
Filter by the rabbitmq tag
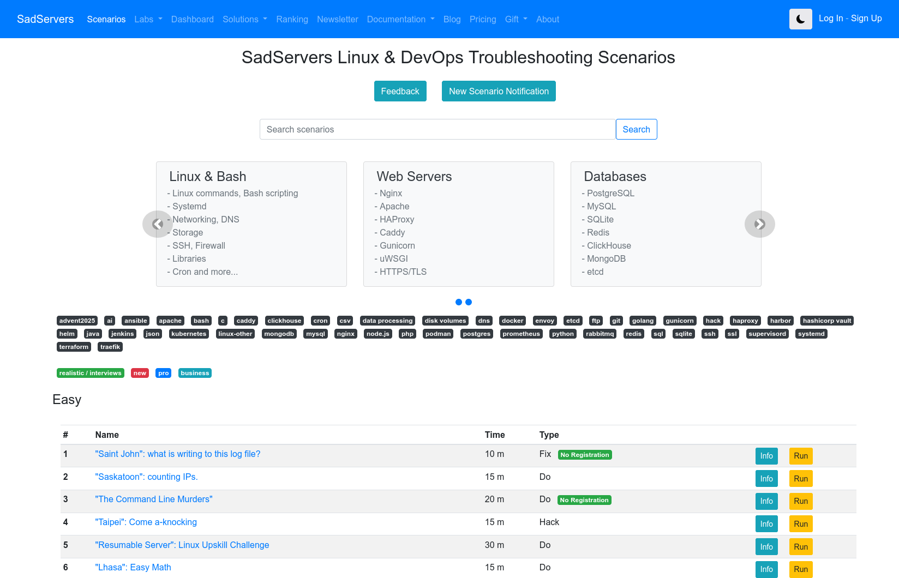pos(600,334)
